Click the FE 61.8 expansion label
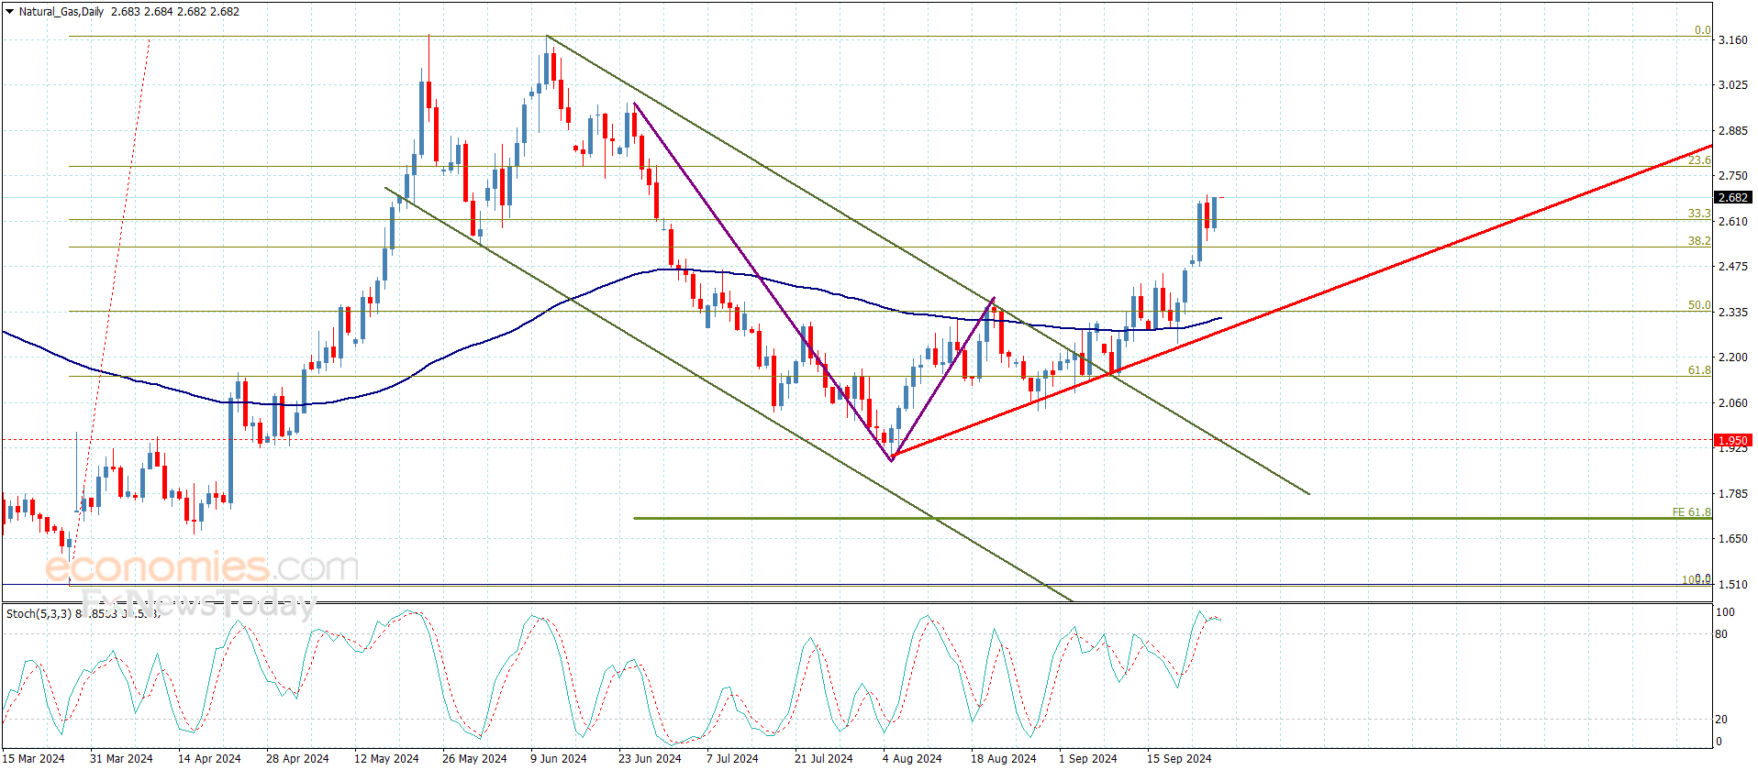 tap(1691, 512)
